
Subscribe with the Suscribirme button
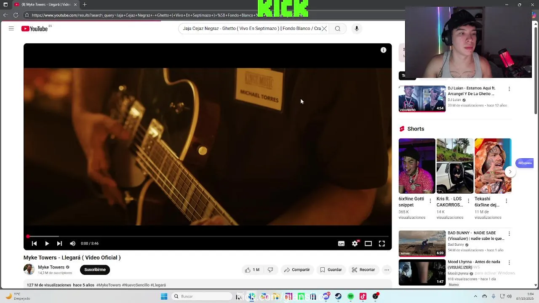pyautogui.click(x=95, y=270)
